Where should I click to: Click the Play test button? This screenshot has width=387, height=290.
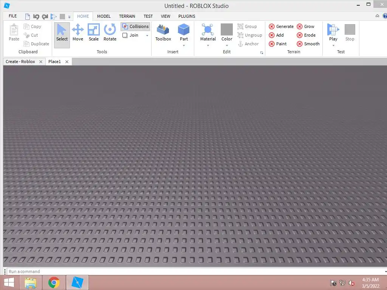(333, 32)
